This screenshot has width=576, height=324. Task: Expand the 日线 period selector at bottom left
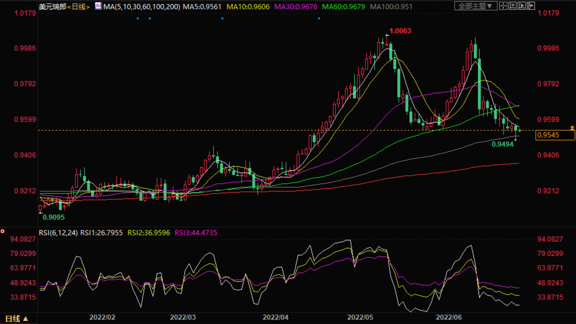[17, 319]
